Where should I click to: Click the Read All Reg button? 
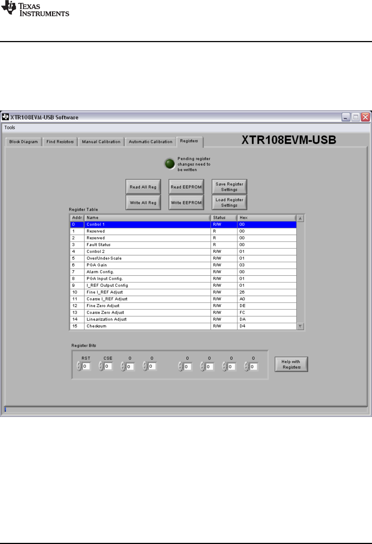click(143, 187)
